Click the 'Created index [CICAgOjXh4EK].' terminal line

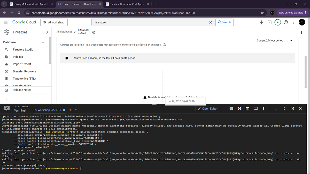tap(25, 165)
